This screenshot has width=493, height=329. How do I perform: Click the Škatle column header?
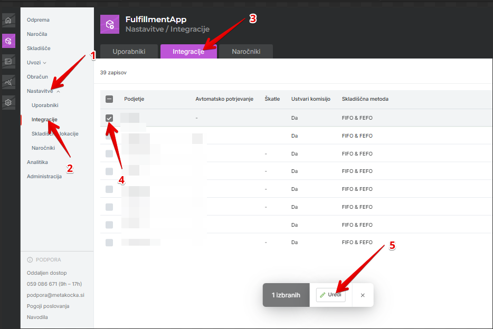tap(272, 99)
